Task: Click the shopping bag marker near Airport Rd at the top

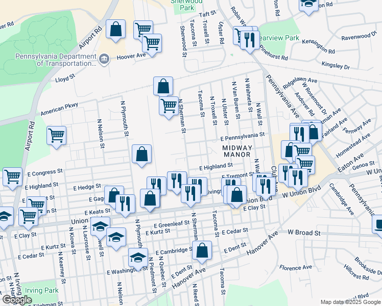Action: tap(116, 30)
